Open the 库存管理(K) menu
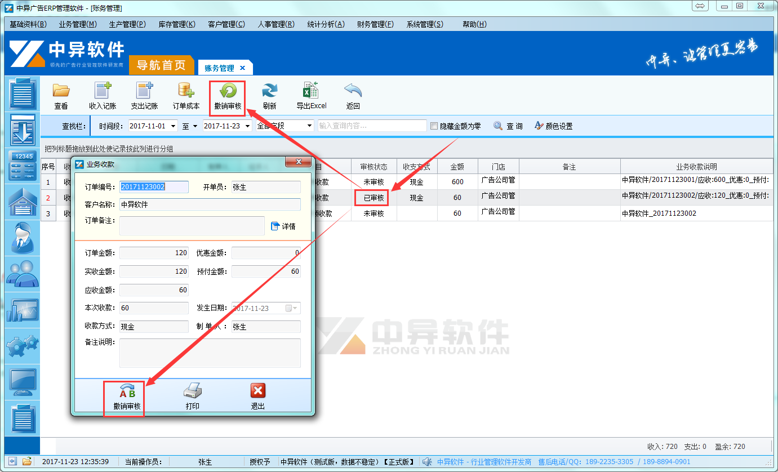Image resolution: width=778 pixels, height=472 pixels. pyautogui.click(x=177, y=24)
